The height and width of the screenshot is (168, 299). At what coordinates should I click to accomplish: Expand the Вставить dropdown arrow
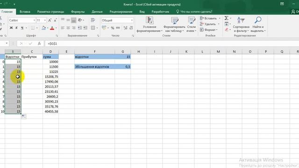pyautogui.click(x=220, y=18)
